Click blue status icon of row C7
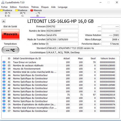 tap(4, 111)
